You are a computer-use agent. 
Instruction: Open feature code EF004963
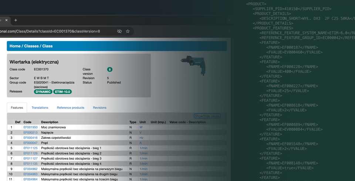click(31, 174)
